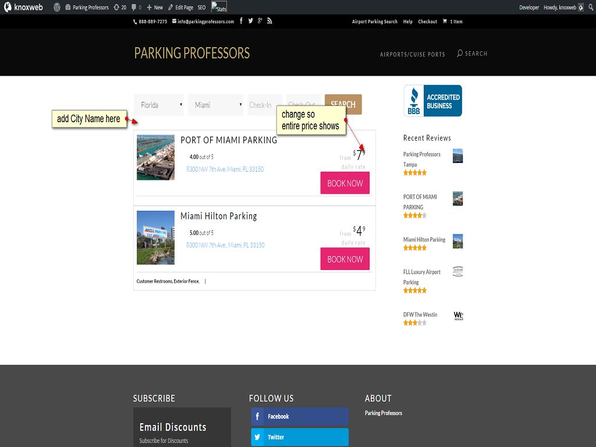The image size is (596, 447).
Task: Open the Google Plus icon in top bar
Action: coord(260,21)
